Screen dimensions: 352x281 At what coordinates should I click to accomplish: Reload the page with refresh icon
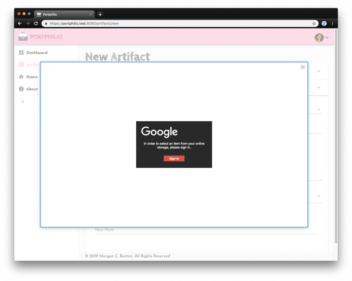point(36,24)
